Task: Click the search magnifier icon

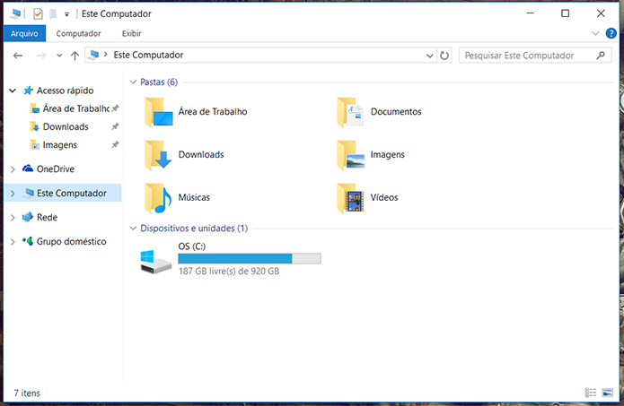Action: (x=601, y=56)
